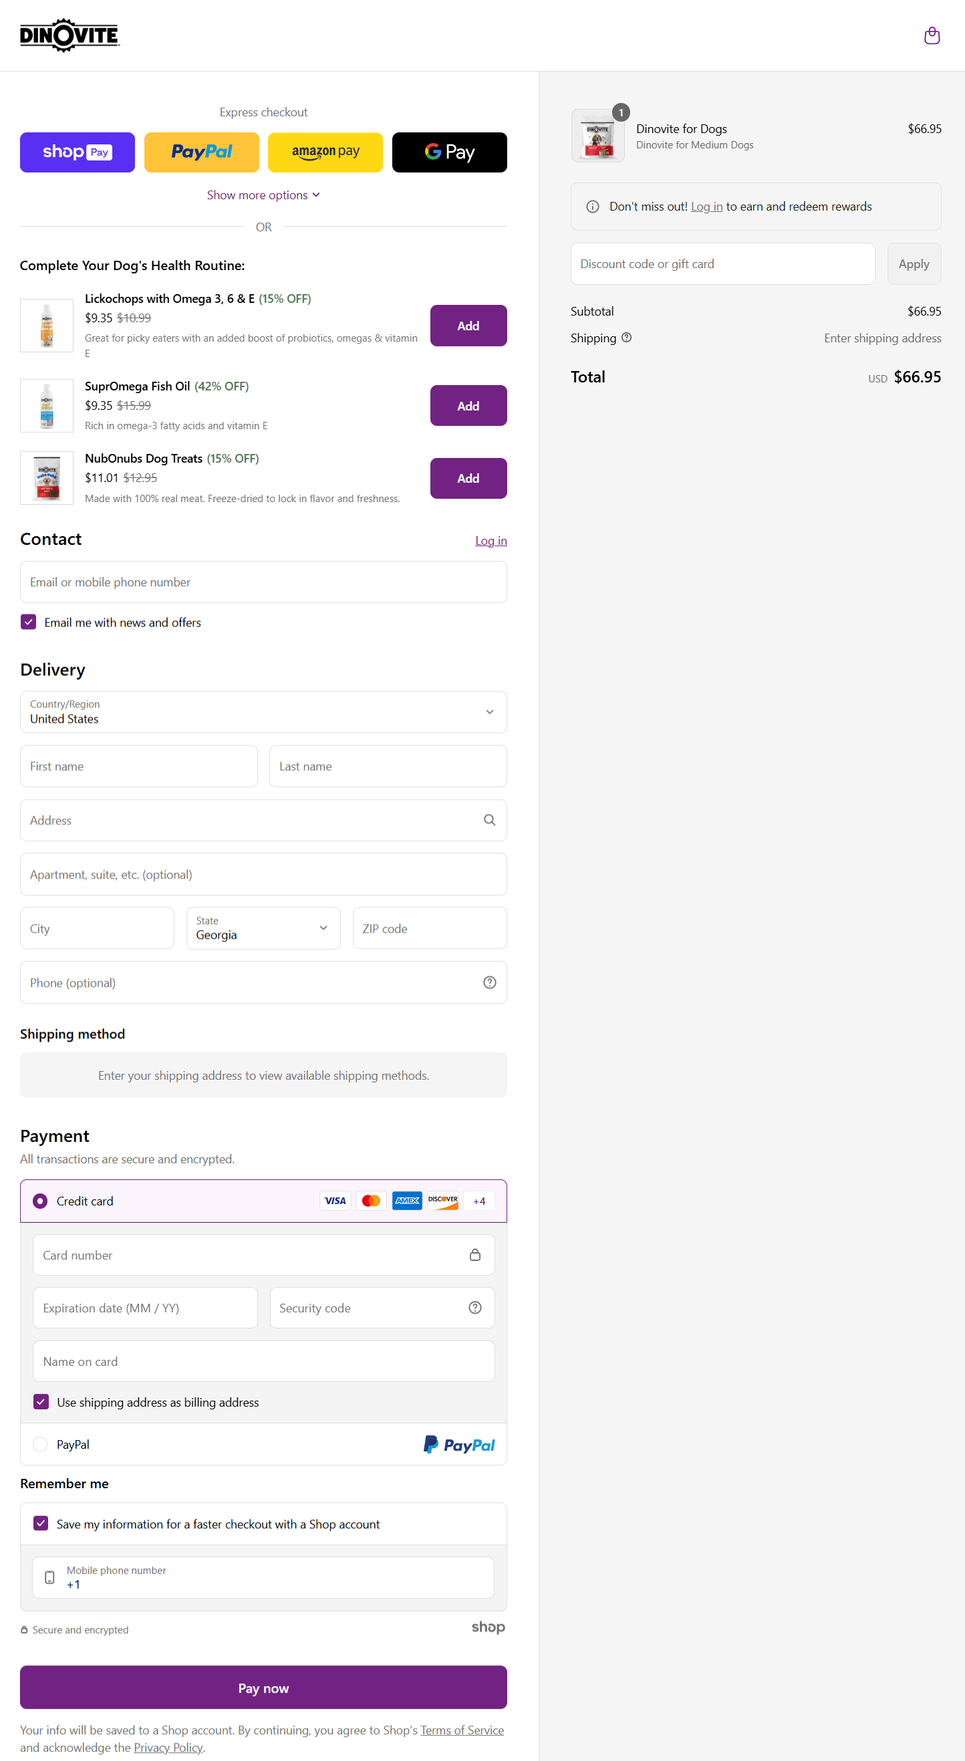The width and height of the screenshot is (965, 1761).
Task: Click the phone field help icon
Action: [489, 982]
